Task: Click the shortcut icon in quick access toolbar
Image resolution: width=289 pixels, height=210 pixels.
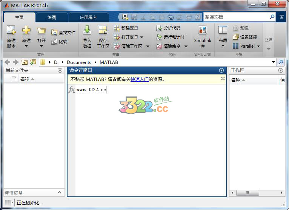Action: [125, 17]
